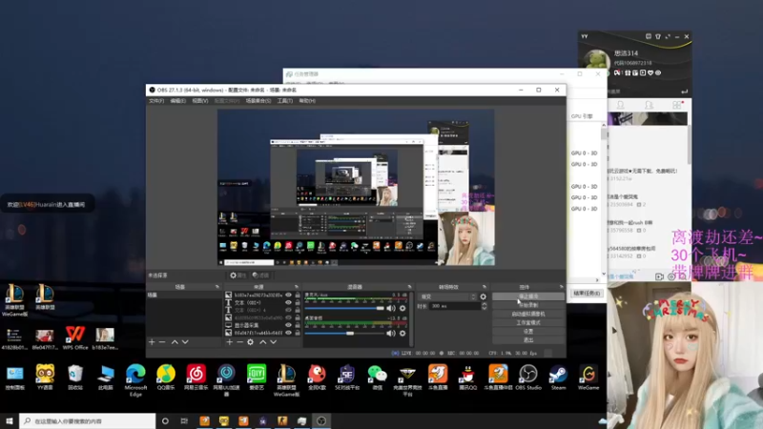763x429 pixels.
Task: Open transition properties via the gear icon
Action: coord(484,296)
